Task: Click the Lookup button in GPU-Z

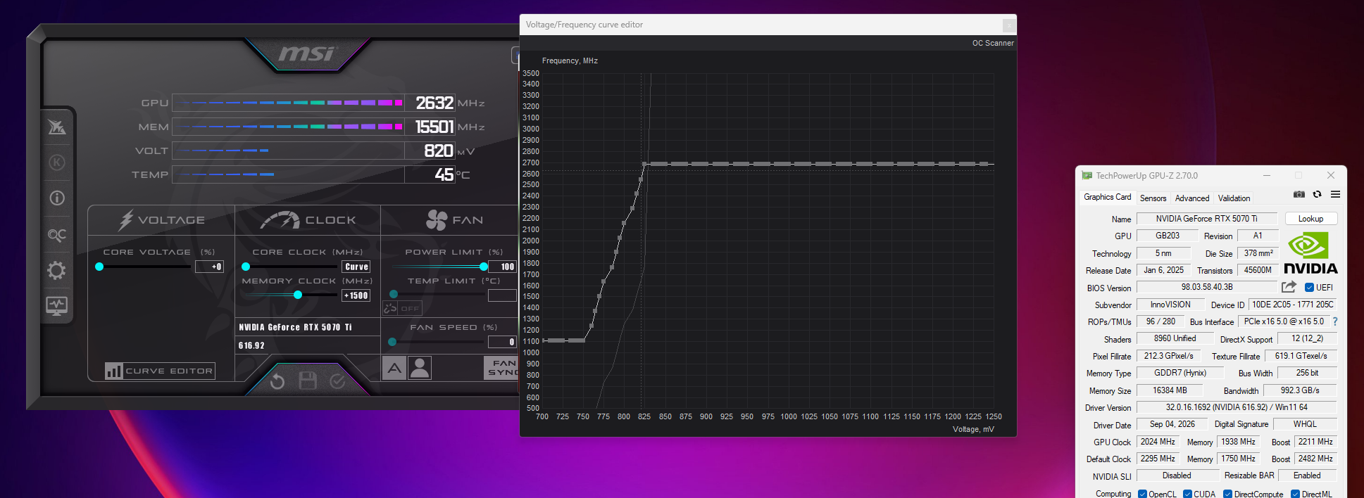Action: pyautogui.click(x=1310, y=219)
